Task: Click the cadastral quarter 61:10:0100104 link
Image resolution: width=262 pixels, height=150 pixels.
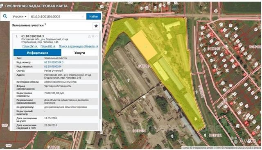Action: click(53, 66)
